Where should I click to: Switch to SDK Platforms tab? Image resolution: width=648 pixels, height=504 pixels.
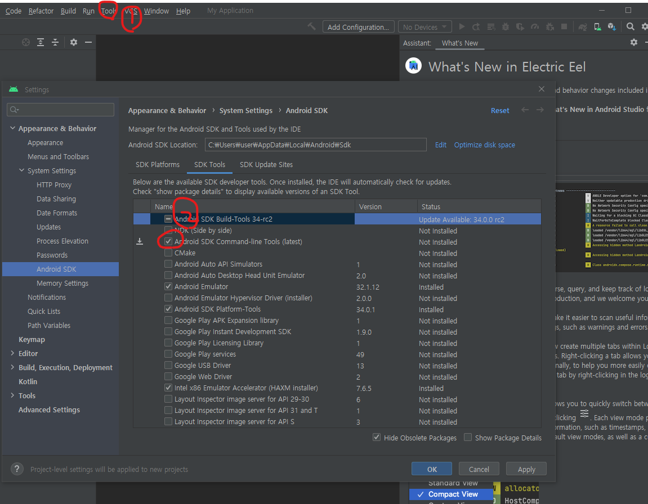[158, 164]
